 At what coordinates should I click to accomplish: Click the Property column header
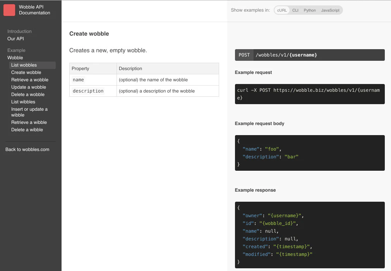[93, 69]
